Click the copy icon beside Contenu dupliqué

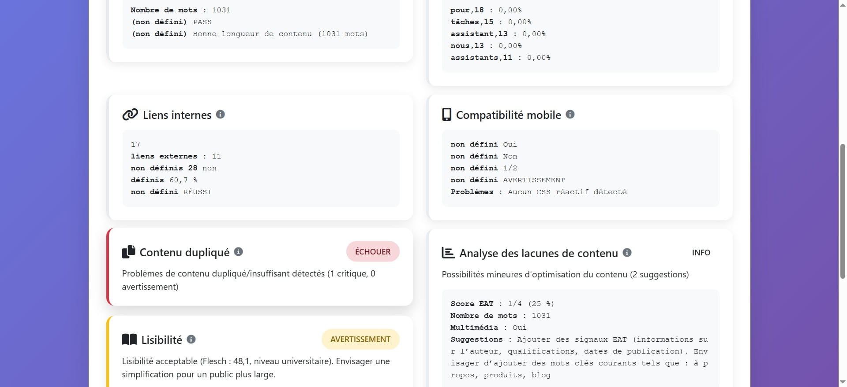coord(128,252)
